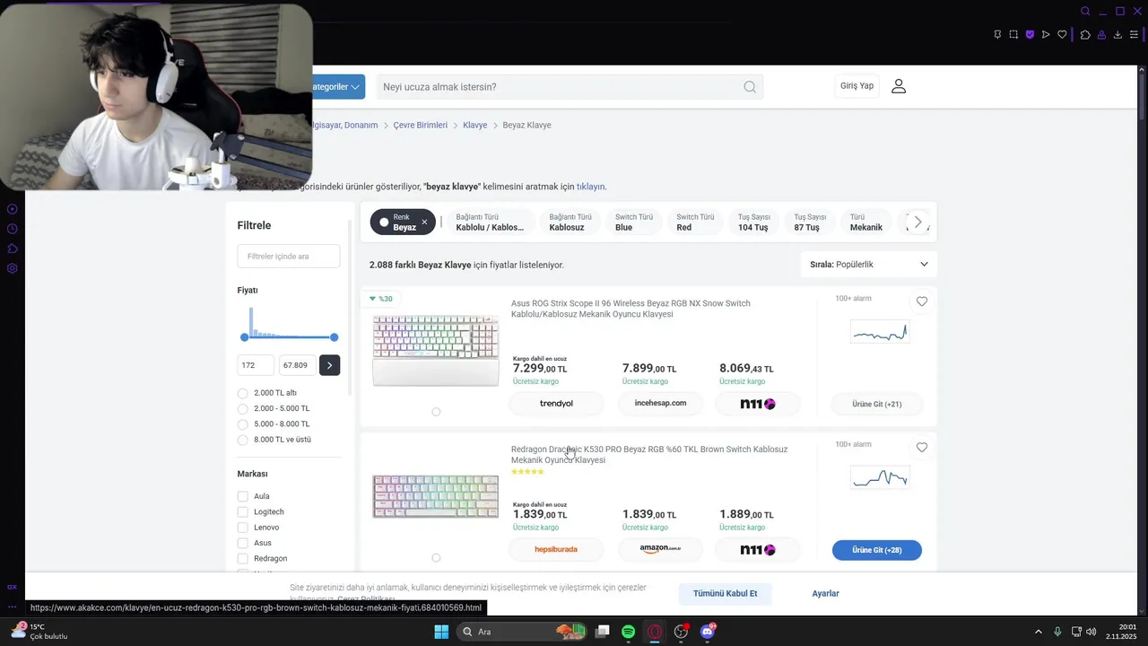The height and width of the screenshot is (646, 1148).
Task: Click the send flow arrow icon
Action: pyautogui.click(x=1046, y=35)
